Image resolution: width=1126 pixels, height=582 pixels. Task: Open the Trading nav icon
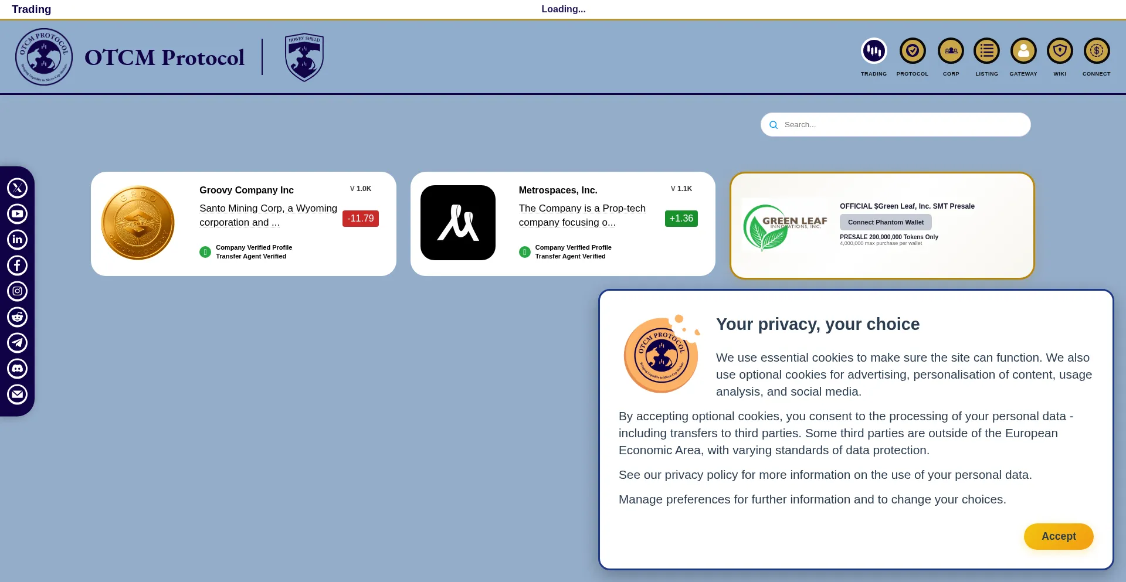coord(874,51)
